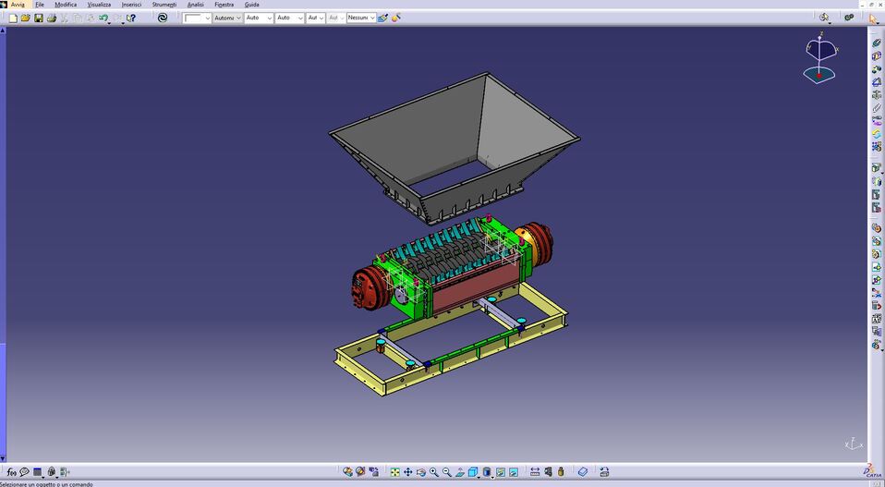Viewport: 885px width, 487px height.
Task: Click the Fit All In view icon
Action: 394,472
